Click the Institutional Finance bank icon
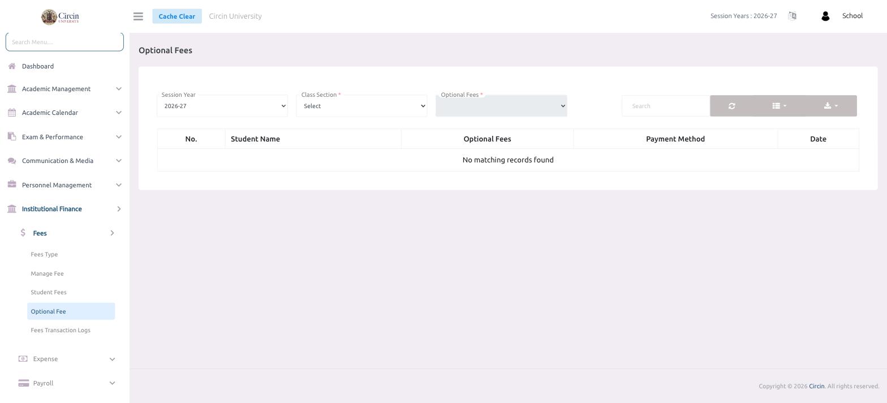The image size is (887, 403). [x=12, y=209]
